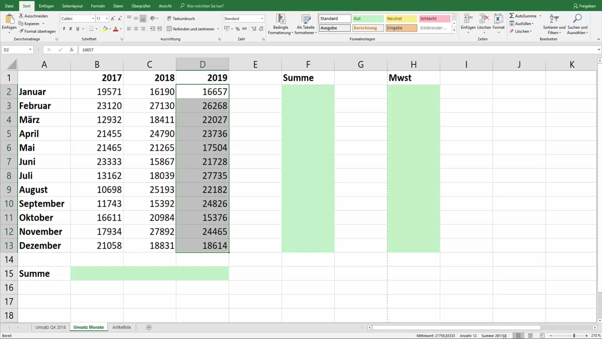This screenshot has height=339, width=602.
Task: Expand AutoSumme dropdown arrow
Action: (x=540, y=16)
